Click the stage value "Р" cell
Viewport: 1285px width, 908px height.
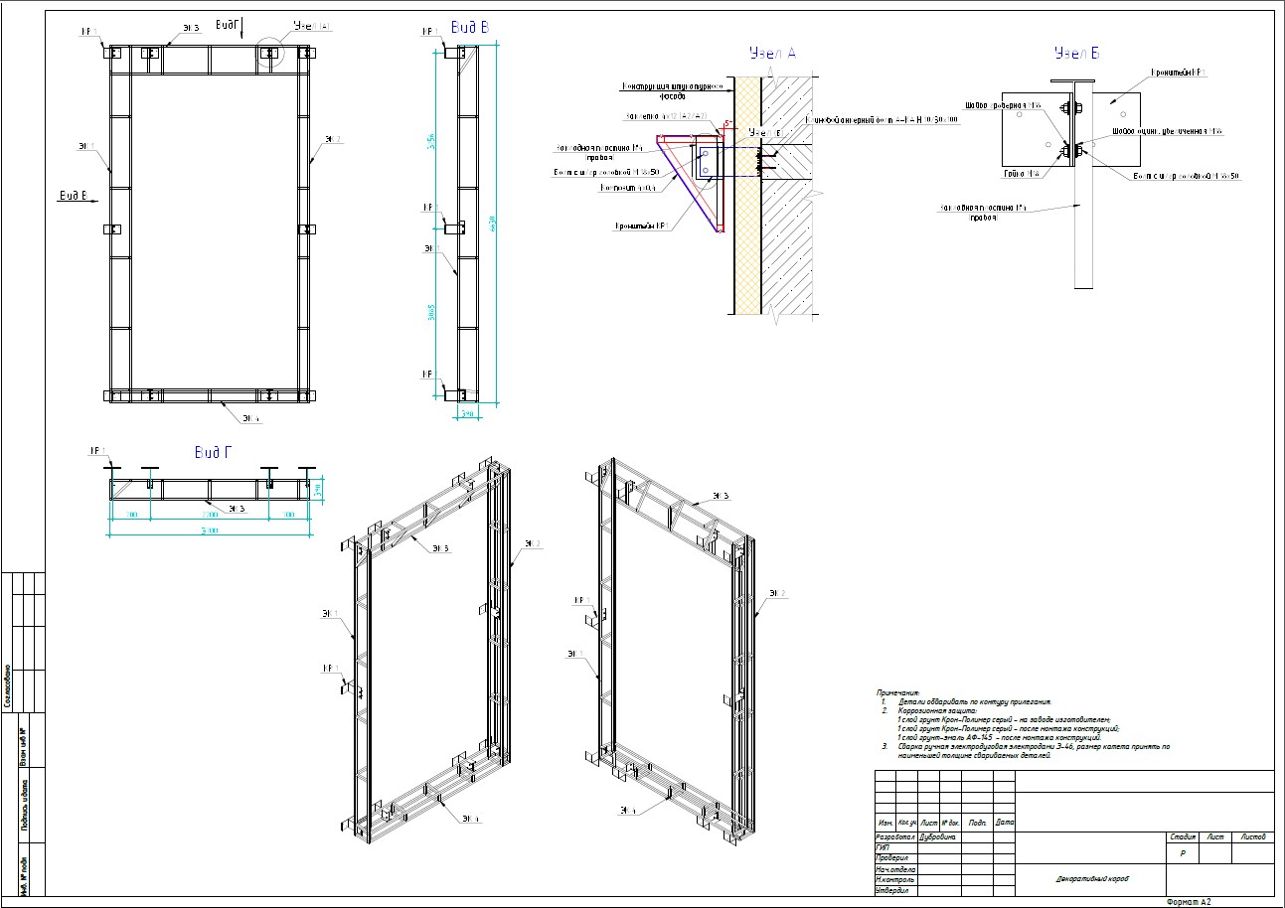coord(1183,853)
